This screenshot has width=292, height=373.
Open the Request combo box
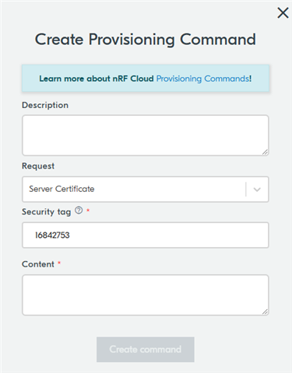pyautogui.click(x=146, y=190)
